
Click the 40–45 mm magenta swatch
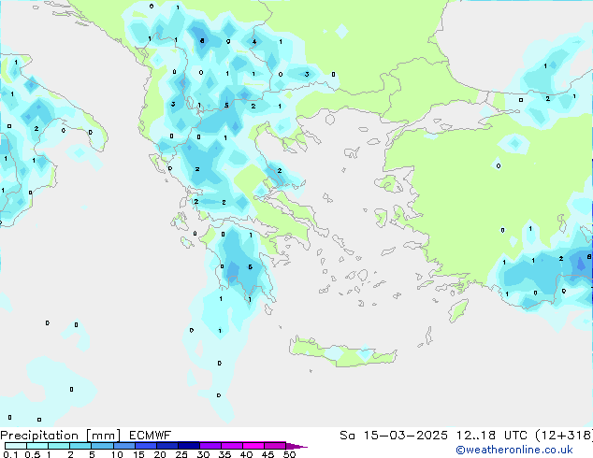pos(253,446)
